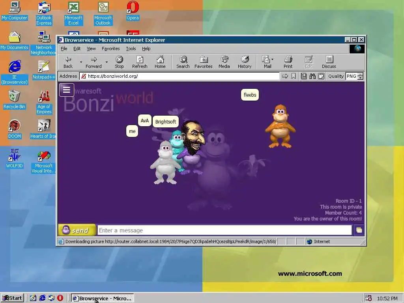Click the me name tag
Viewport: 404px width, 303px height.
(x=132, y=131)
